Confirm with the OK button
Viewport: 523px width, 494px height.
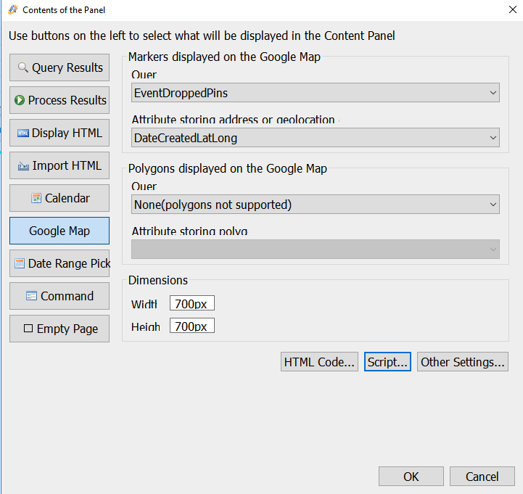click(411, 477)
